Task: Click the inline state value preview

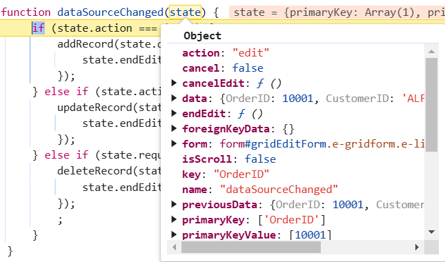Action: [337, 12]
